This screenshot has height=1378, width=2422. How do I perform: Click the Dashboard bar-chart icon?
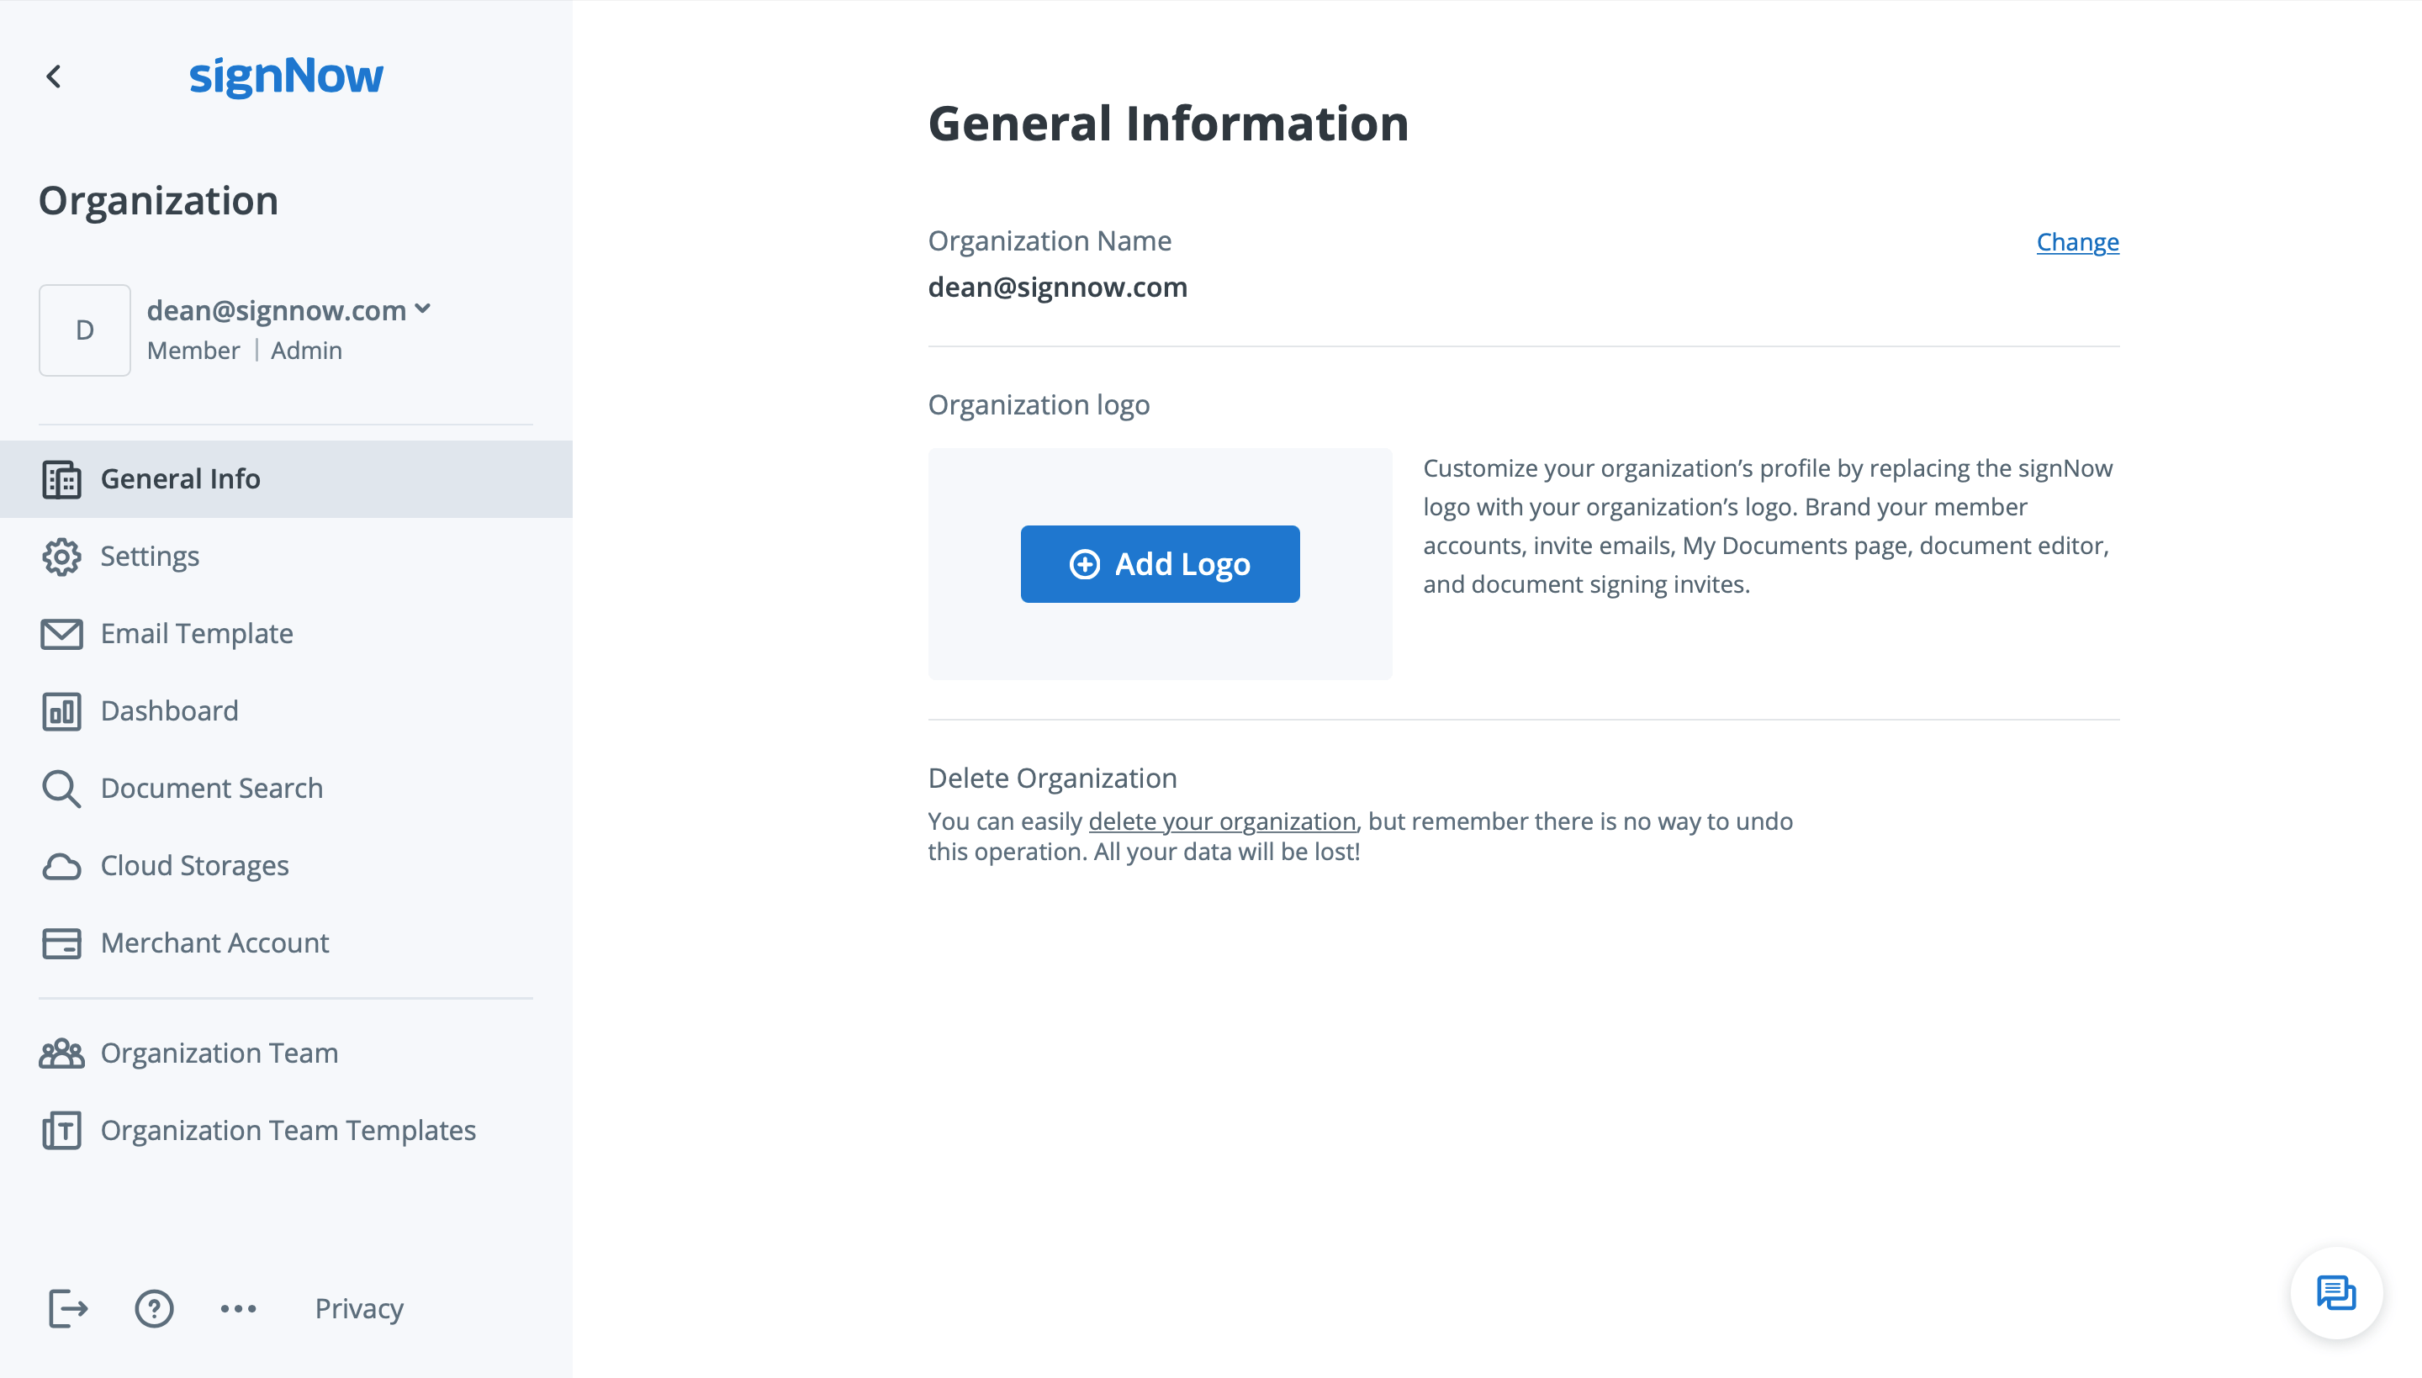(x=61, y=712)
